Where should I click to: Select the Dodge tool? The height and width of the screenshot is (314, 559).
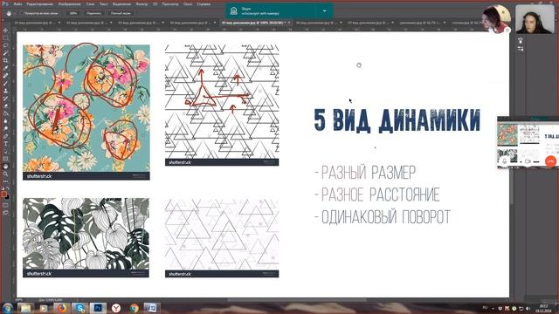click(5, 128)
